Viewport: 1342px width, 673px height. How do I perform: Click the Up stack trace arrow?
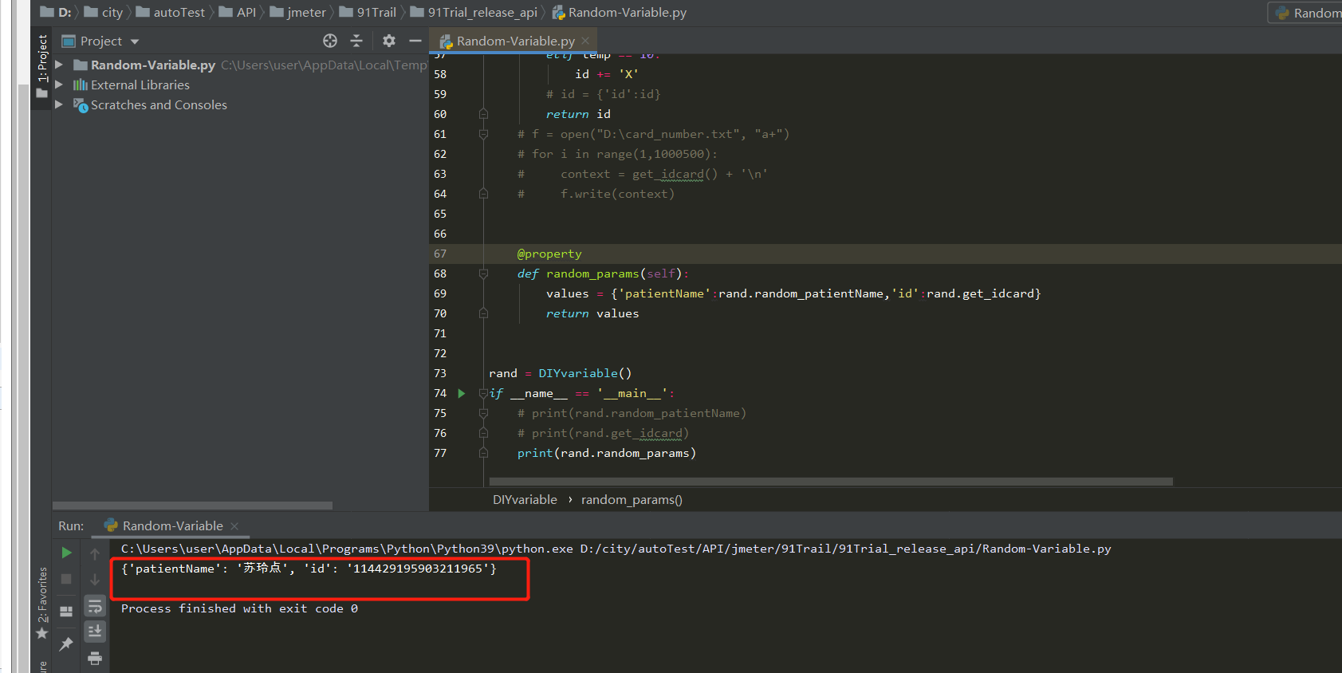click(x=95, y=553)
